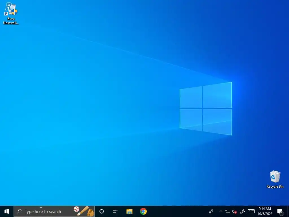289x217 pixels.
Task: Open Cortana from the taskbar circle
Action: click(102, 211)
